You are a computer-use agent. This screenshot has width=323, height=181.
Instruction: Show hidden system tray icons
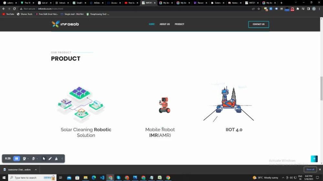tap(283, 177)
